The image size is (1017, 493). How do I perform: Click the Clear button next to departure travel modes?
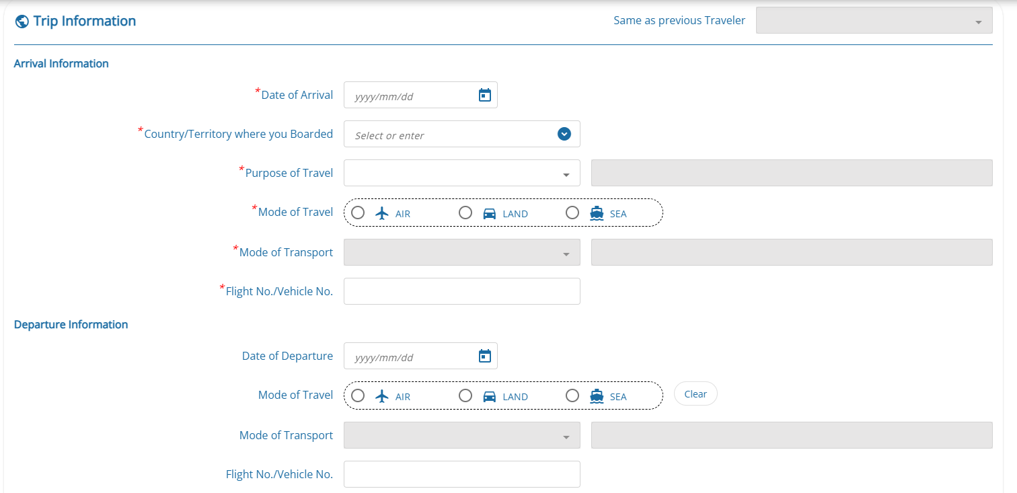pos(695,394)
